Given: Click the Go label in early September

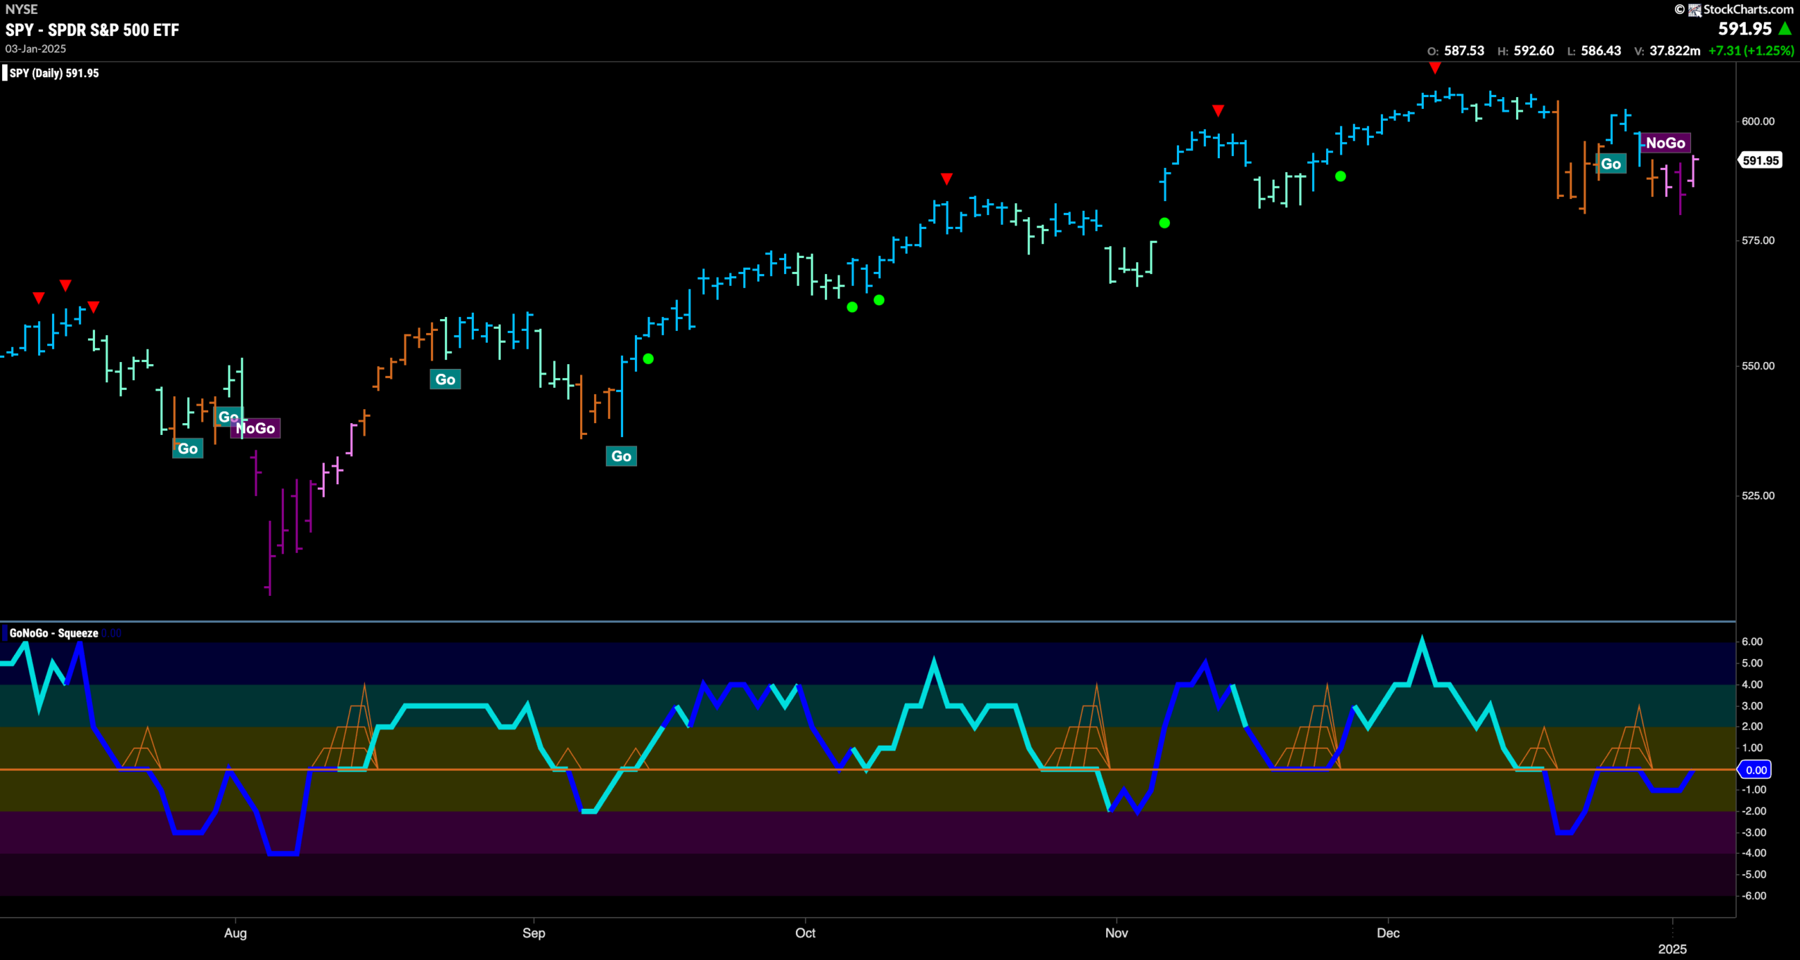Looking at the screenshot, I should pyautogui.click(x=622, y=456).
